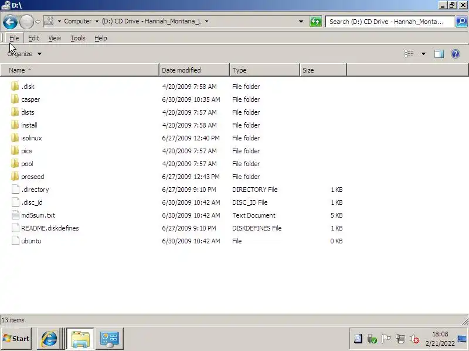Show the preview pane icon
This screenshot has height=351, width=469.
pos(439,54)
